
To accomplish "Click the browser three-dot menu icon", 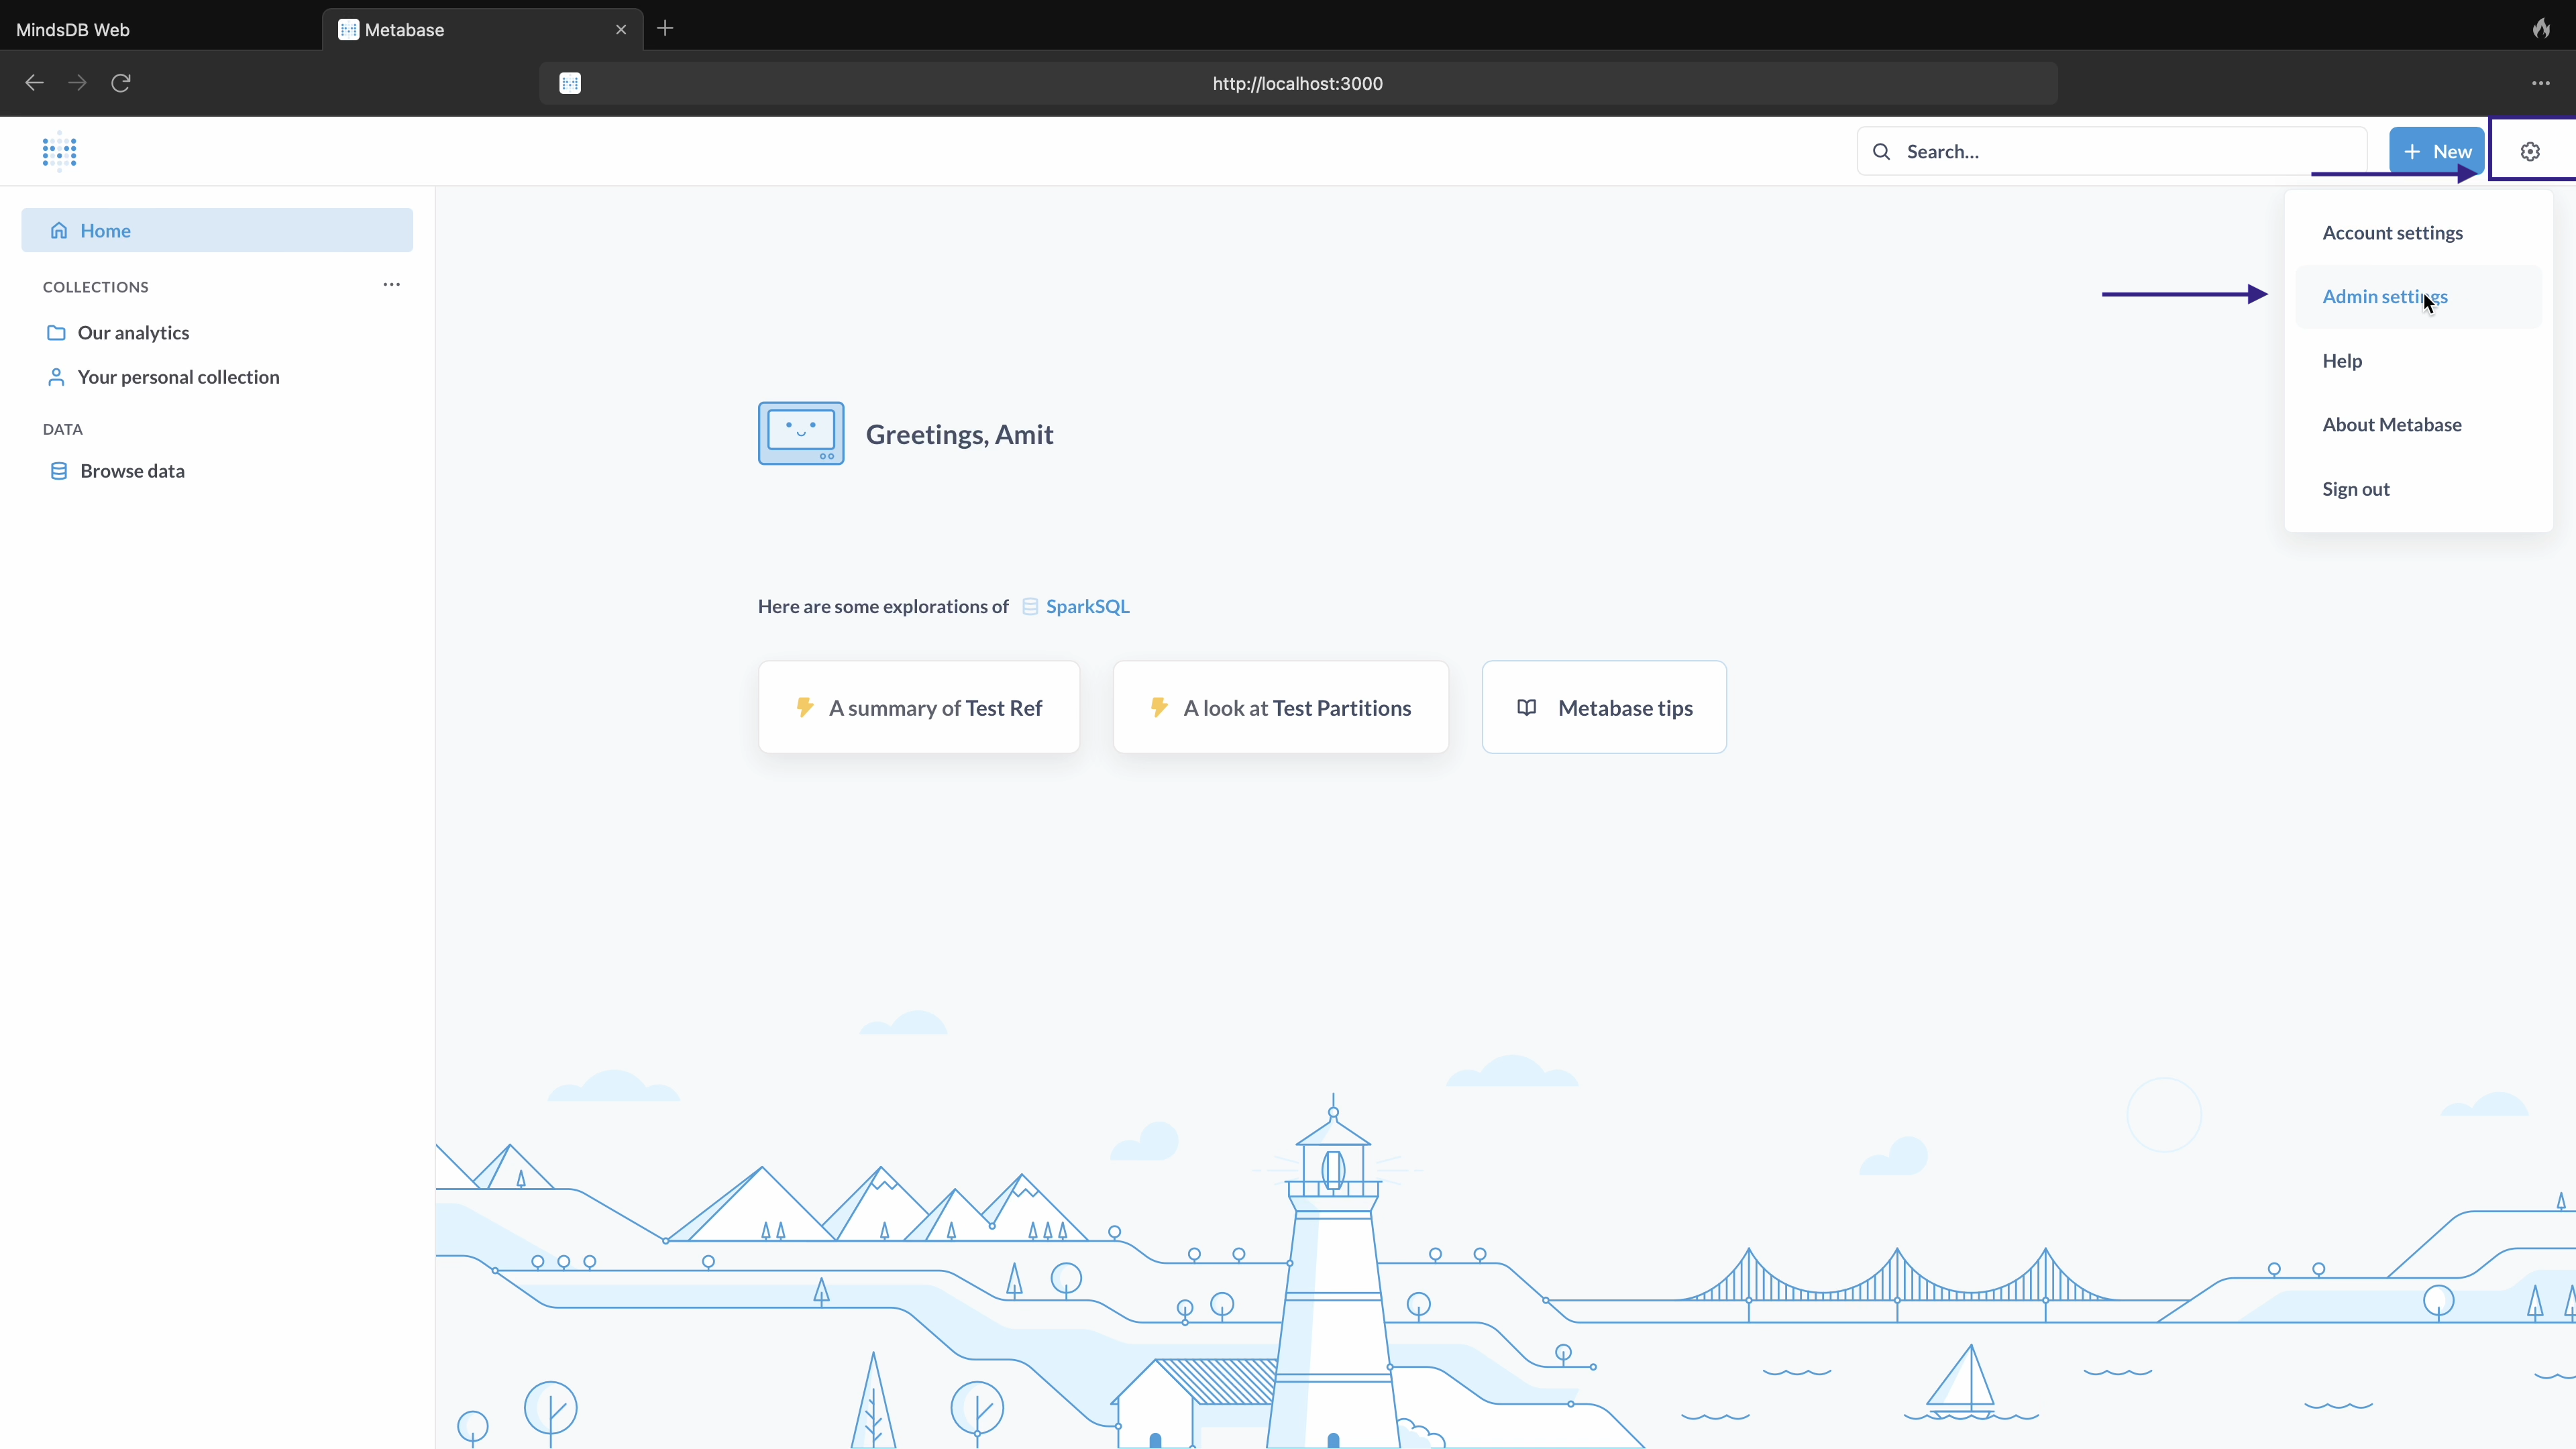I will (x=2540, y=83).
